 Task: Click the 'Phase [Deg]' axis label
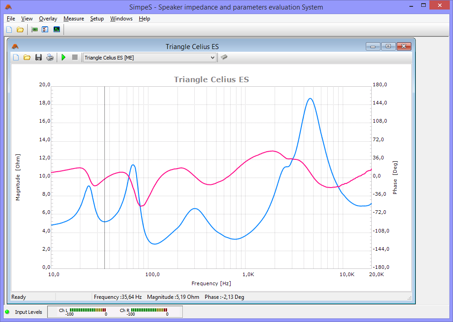[395, 177]
